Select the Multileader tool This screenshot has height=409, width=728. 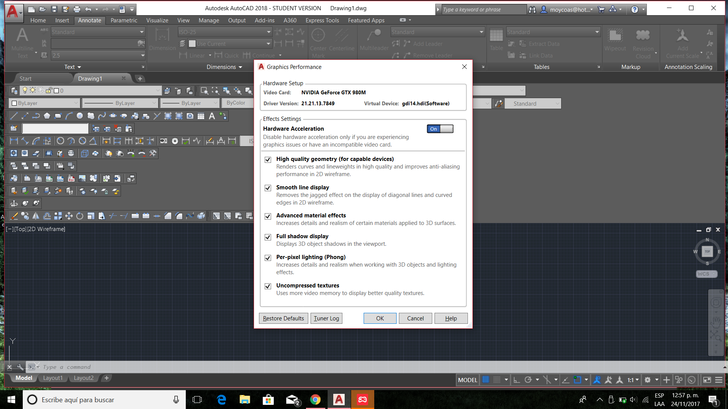(374, 42)
